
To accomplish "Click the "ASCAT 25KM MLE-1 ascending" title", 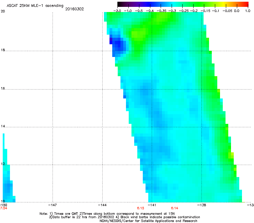I will [x=35, y=6].
